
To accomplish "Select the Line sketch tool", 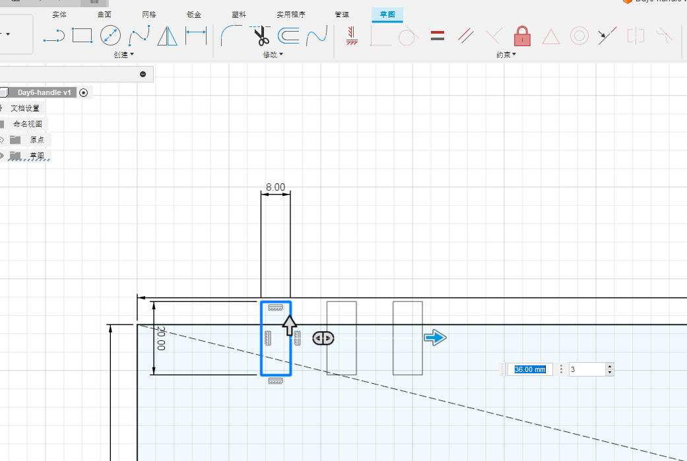I will pos(54,36).
